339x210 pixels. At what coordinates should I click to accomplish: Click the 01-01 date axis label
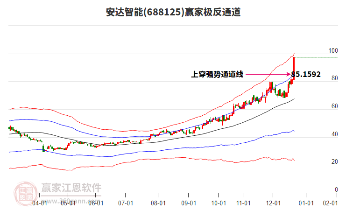306,203
